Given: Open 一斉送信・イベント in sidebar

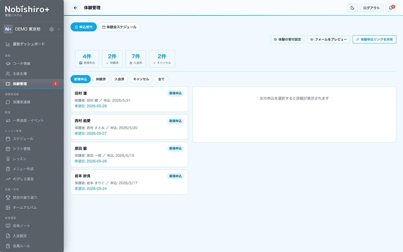Looking at the screenshot, I should [32, 120].
